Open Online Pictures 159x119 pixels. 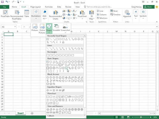pyautogui.click(x=42, y=29)
